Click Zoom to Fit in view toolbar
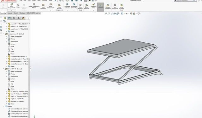The height and width of the screenshot is (118, 202). (106, 14)
